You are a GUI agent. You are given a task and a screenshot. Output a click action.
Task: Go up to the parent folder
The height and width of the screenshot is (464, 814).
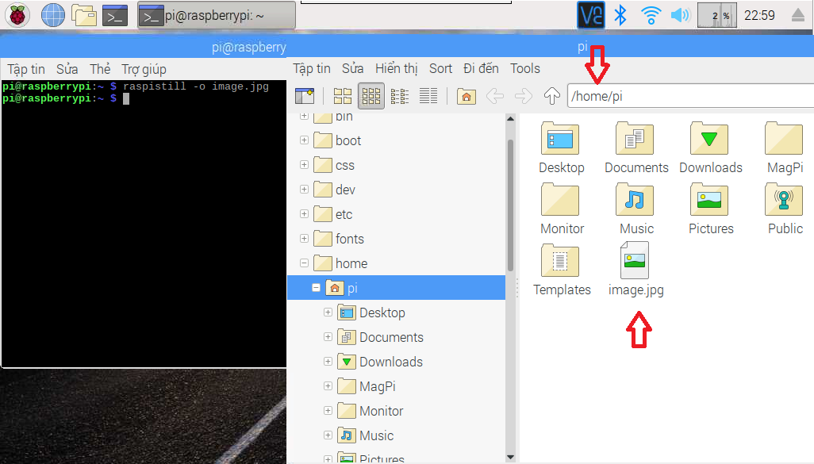point(552,96)
